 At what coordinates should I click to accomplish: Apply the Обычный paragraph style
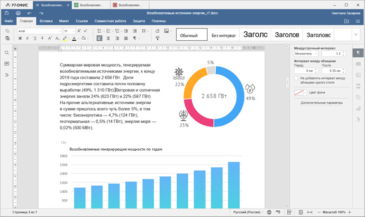(192, 35)
